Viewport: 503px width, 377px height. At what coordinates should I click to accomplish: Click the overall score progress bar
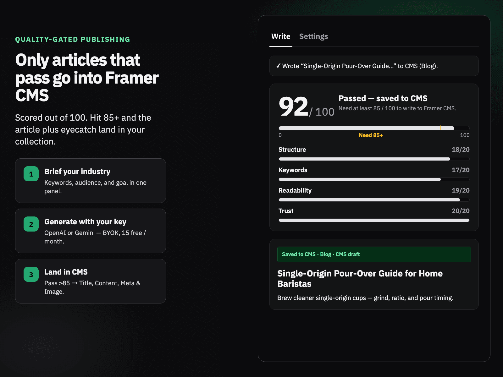tap(374, 128)
